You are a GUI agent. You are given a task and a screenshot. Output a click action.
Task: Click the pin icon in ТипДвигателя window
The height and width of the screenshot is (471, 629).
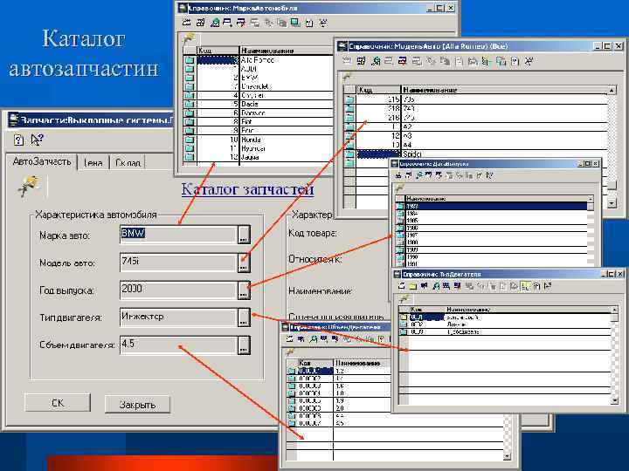tap(404, 298)
